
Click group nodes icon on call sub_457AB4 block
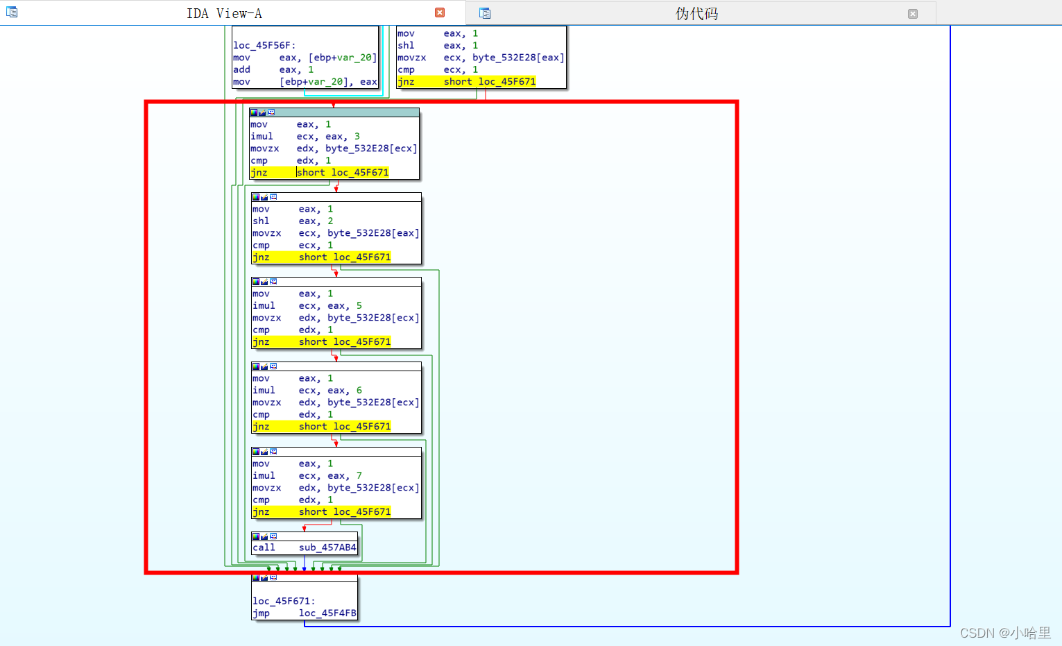273,536
